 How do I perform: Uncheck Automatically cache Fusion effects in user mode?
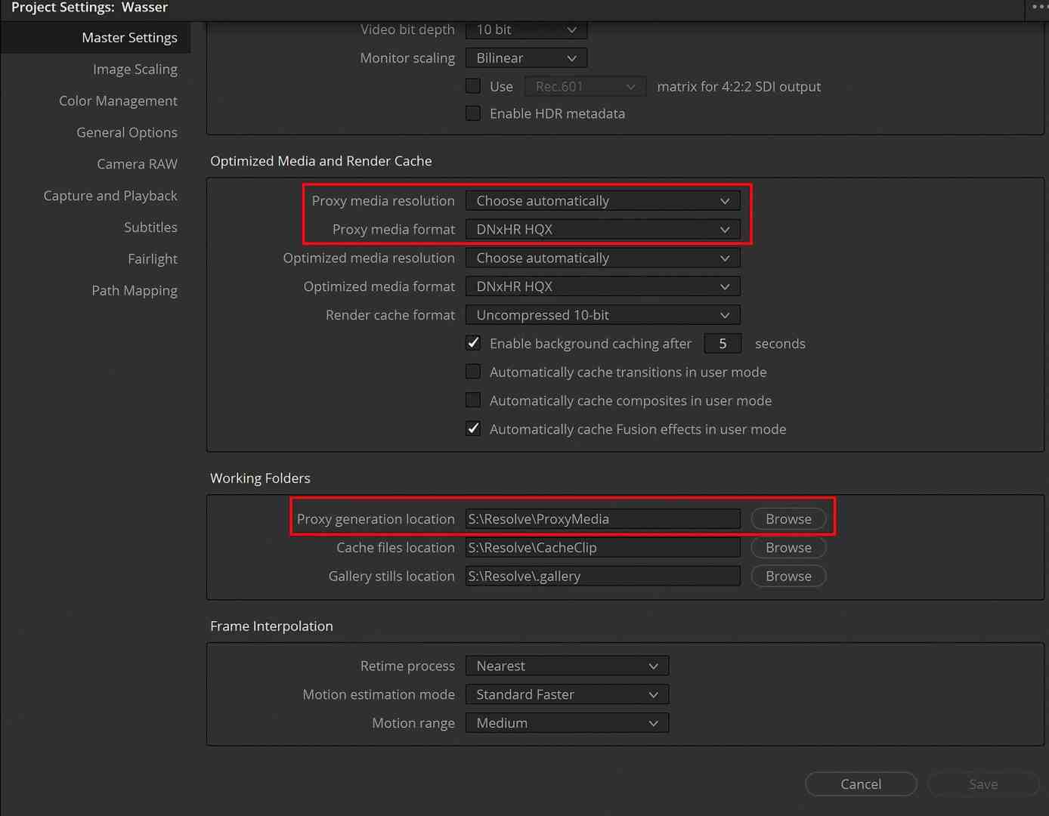click(473, 428)
